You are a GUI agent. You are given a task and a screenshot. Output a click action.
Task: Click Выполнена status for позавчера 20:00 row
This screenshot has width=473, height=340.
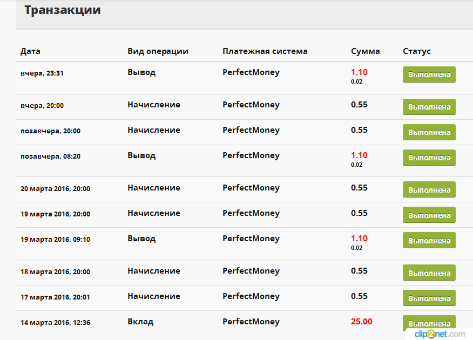coord(429,132)
